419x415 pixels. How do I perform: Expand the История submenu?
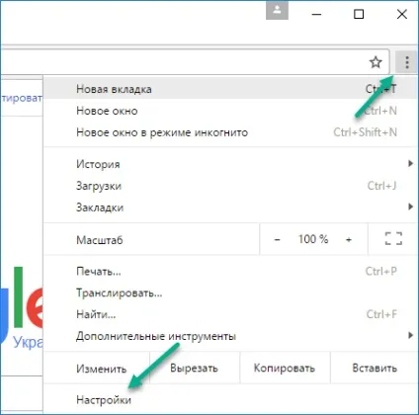coord(230,164)
